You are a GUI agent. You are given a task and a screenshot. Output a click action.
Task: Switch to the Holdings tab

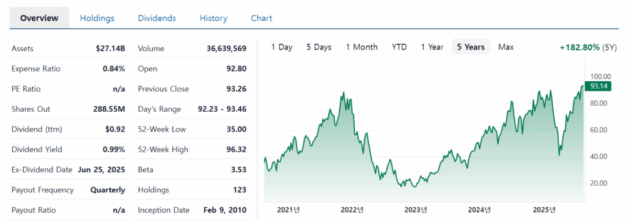pyautogui.click(x=97, y=18)
